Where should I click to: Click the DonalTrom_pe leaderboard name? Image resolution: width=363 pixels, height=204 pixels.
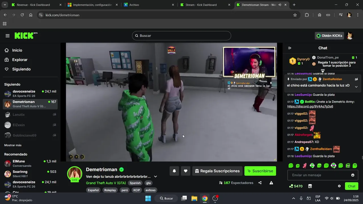point(328,58)
